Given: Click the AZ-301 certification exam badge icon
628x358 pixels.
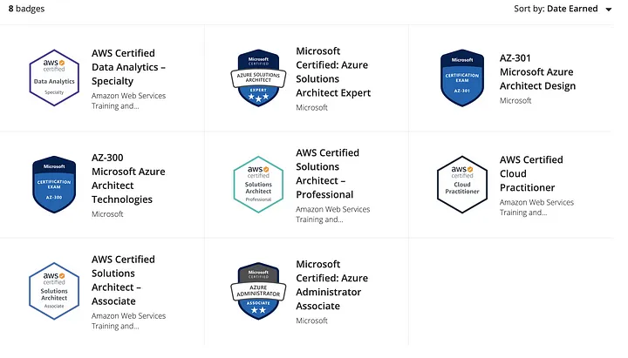Looking at the screenshot, I should pos(461,78).
